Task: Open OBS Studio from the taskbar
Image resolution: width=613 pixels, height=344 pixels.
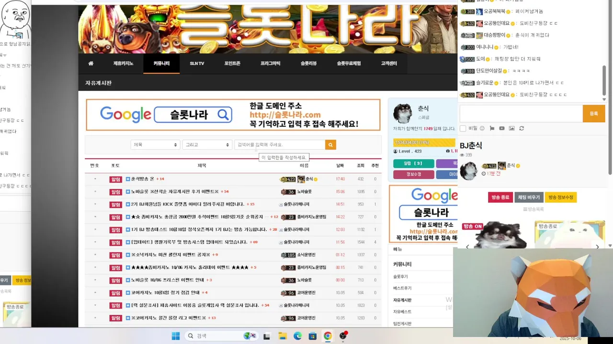Action: (343, 336)
